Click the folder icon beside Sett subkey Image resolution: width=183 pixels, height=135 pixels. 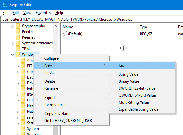click(x=23, y=123)
